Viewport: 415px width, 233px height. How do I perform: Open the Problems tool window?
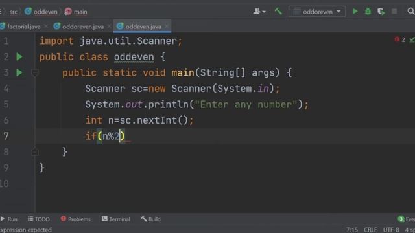coord(75,219)
